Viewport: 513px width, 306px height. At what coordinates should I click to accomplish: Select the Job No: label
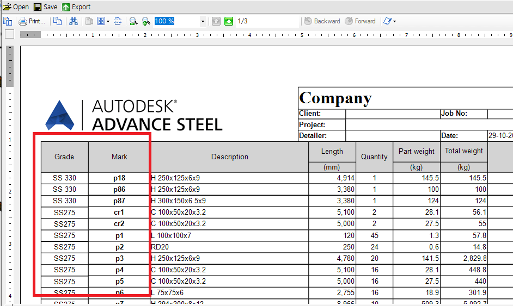click(454, 114)
